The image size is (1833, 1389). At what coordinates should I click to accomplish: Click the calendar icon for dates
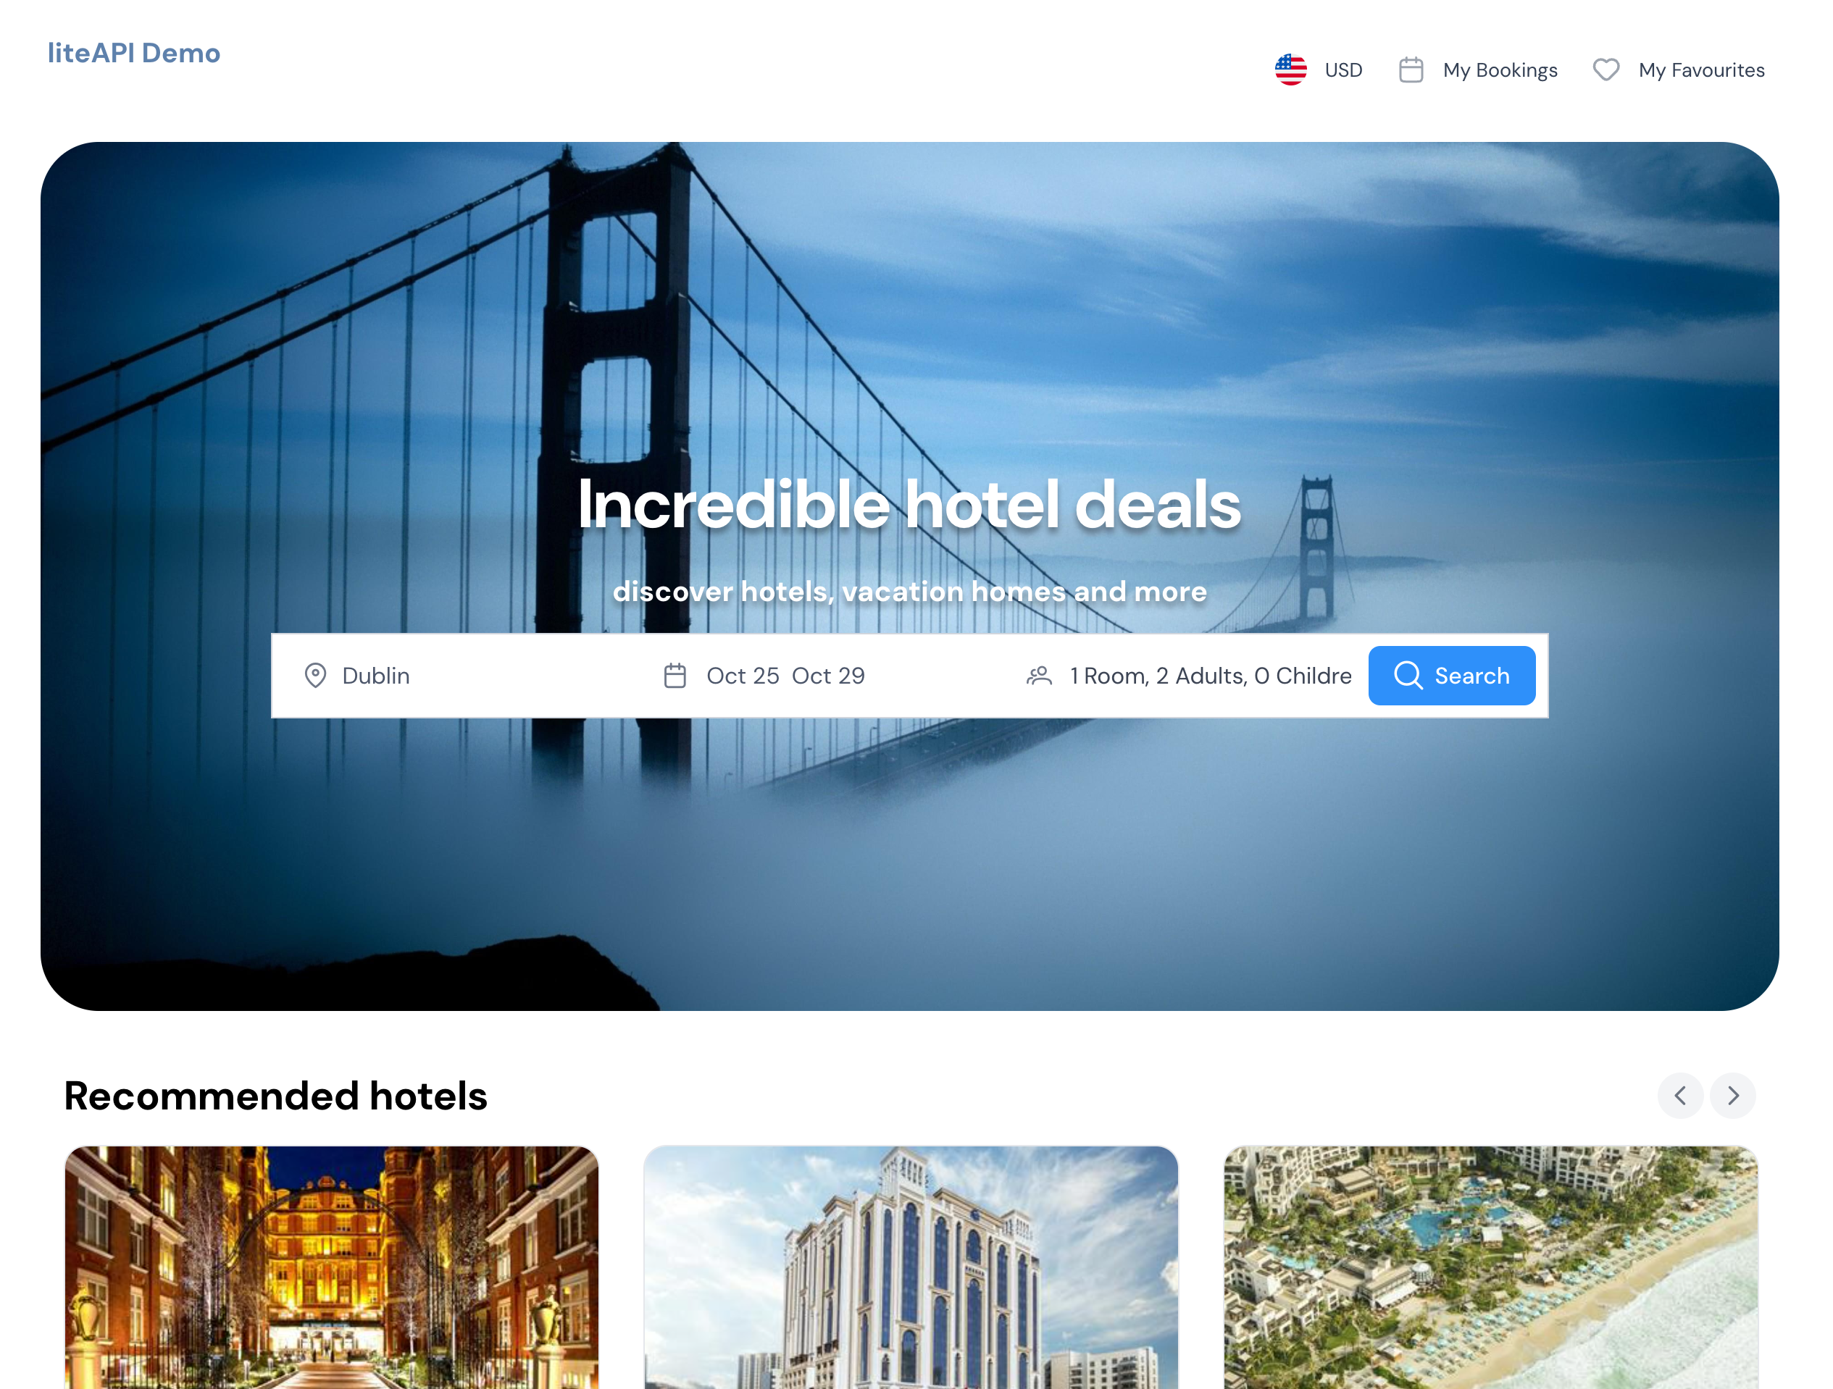pos(675,676)
